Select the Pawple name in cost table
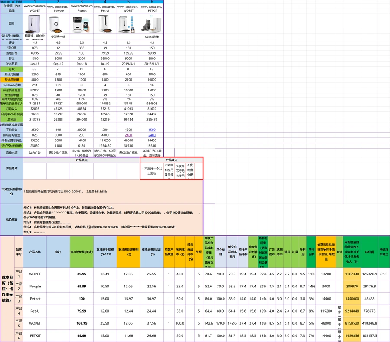This screenshot has height=342, width=390. click(x=35, y=286)
